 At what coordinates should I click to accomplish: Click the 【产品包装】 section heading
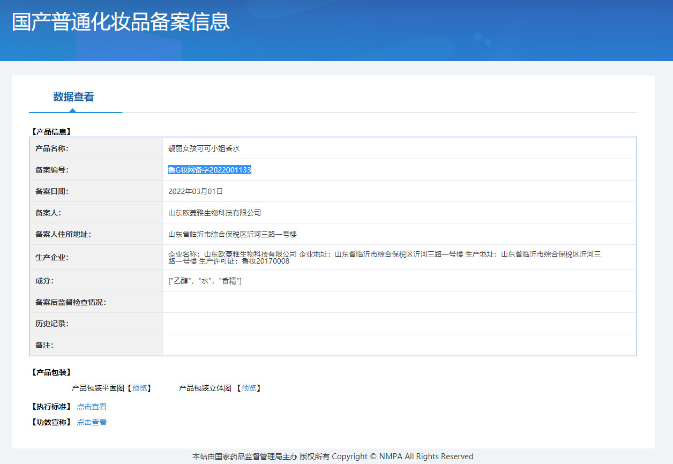point(51,372)
